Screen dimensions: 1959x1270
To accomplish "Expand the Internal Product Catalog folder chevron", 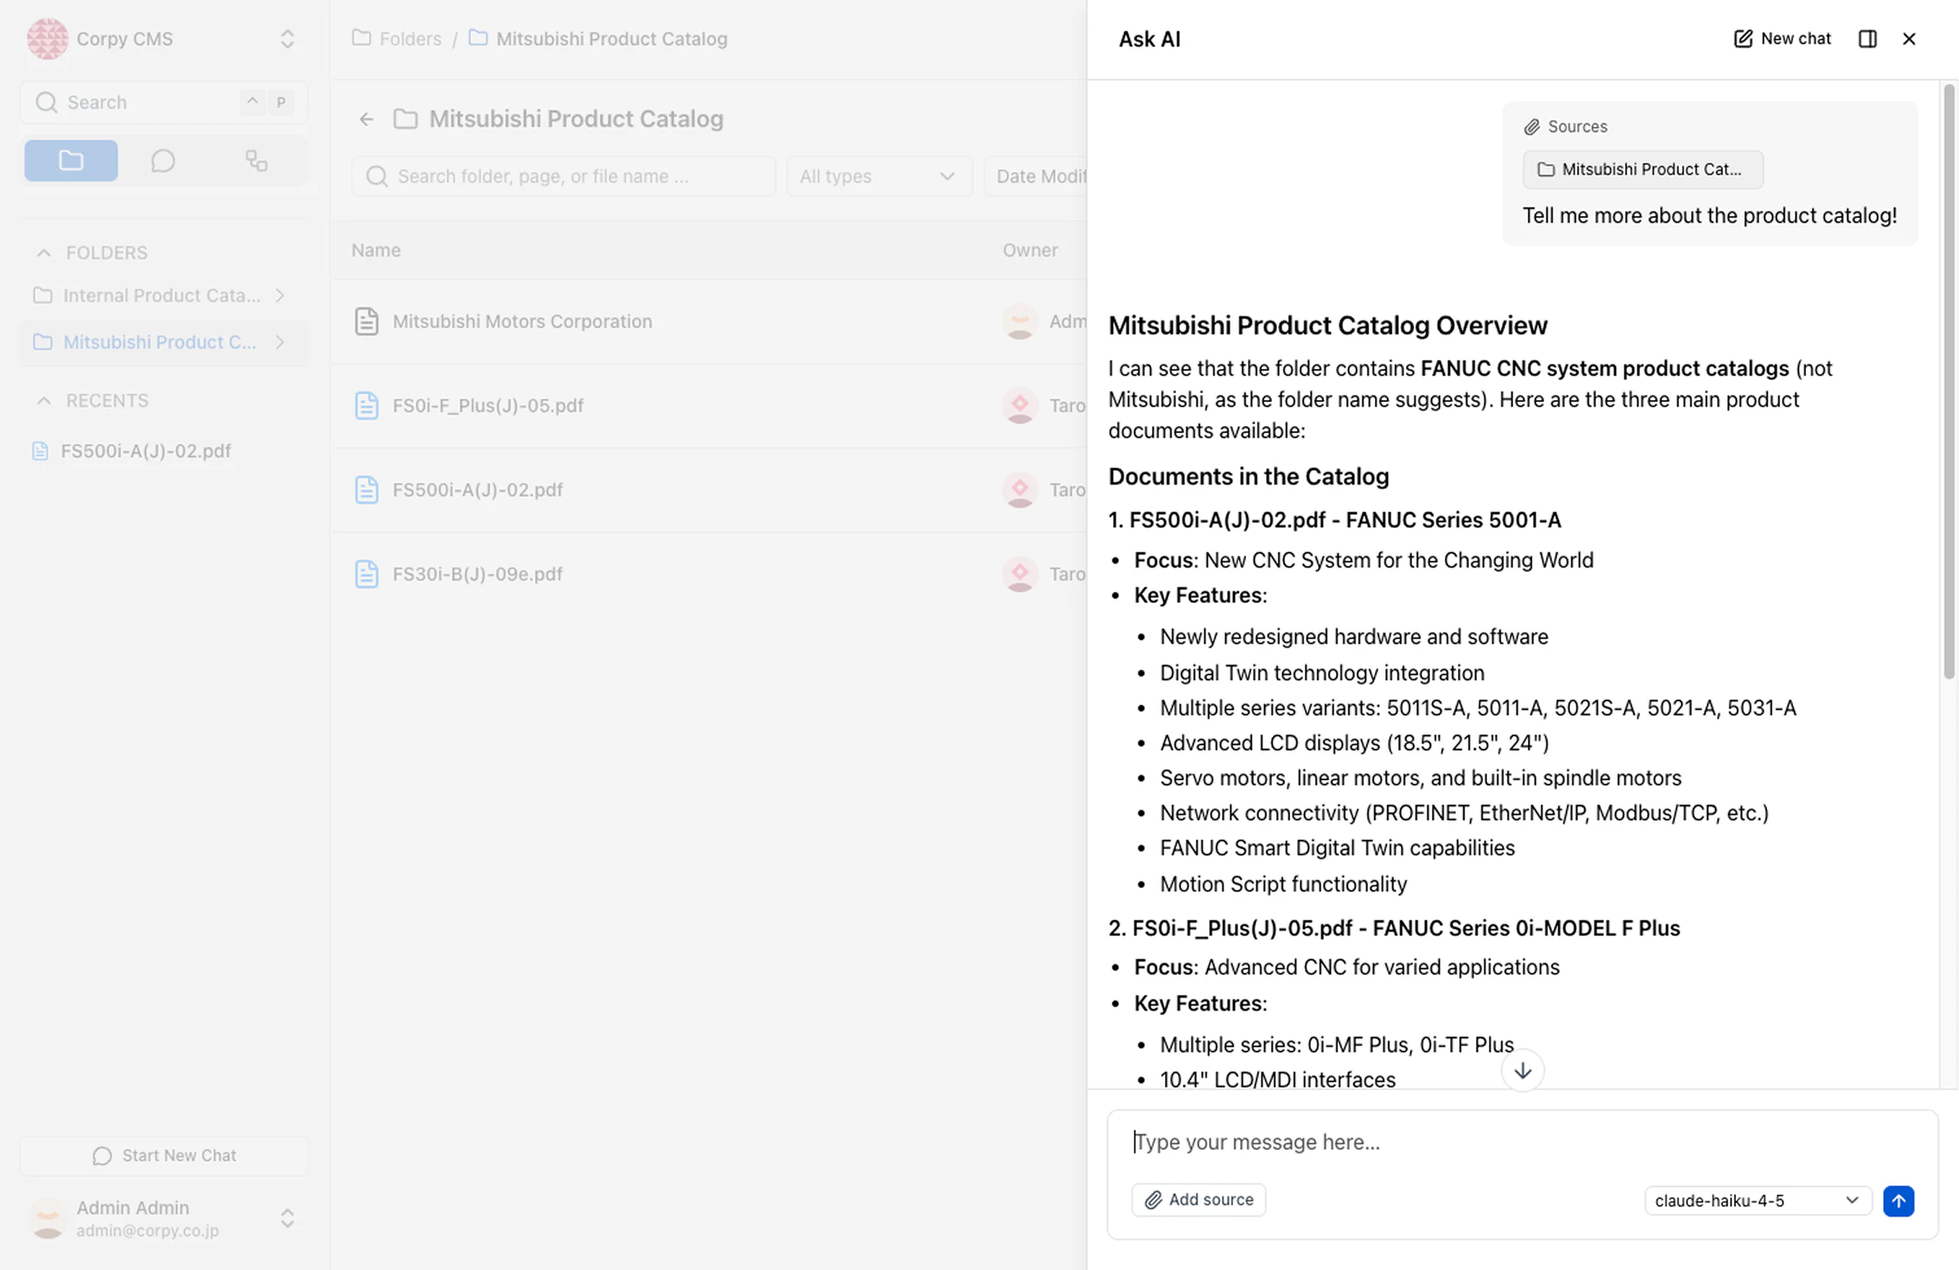I will coord(280,295).
